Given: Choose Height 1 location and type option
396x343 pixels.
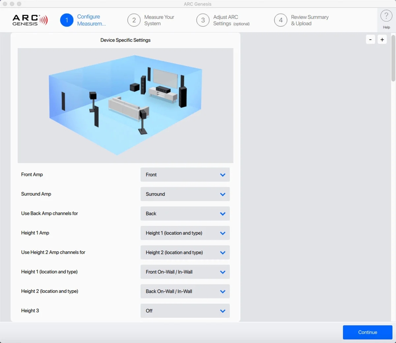Looking at the screenshot, I should click(x=185, y=272).
